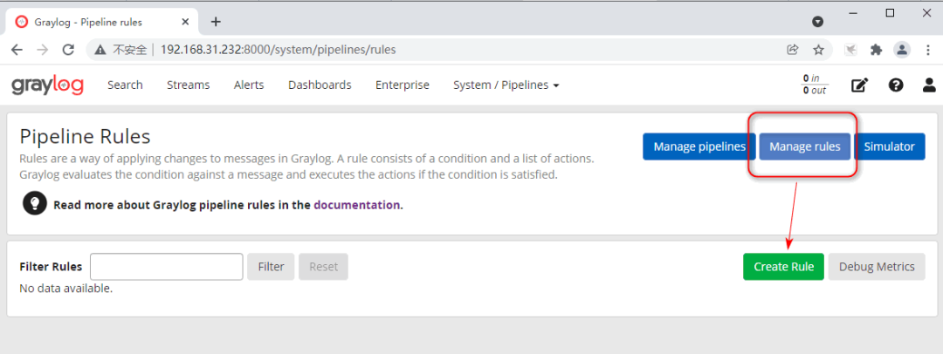Open the scratchpad edit icon
The width and height of the screenshot is (943, 354).
point(860,85)
